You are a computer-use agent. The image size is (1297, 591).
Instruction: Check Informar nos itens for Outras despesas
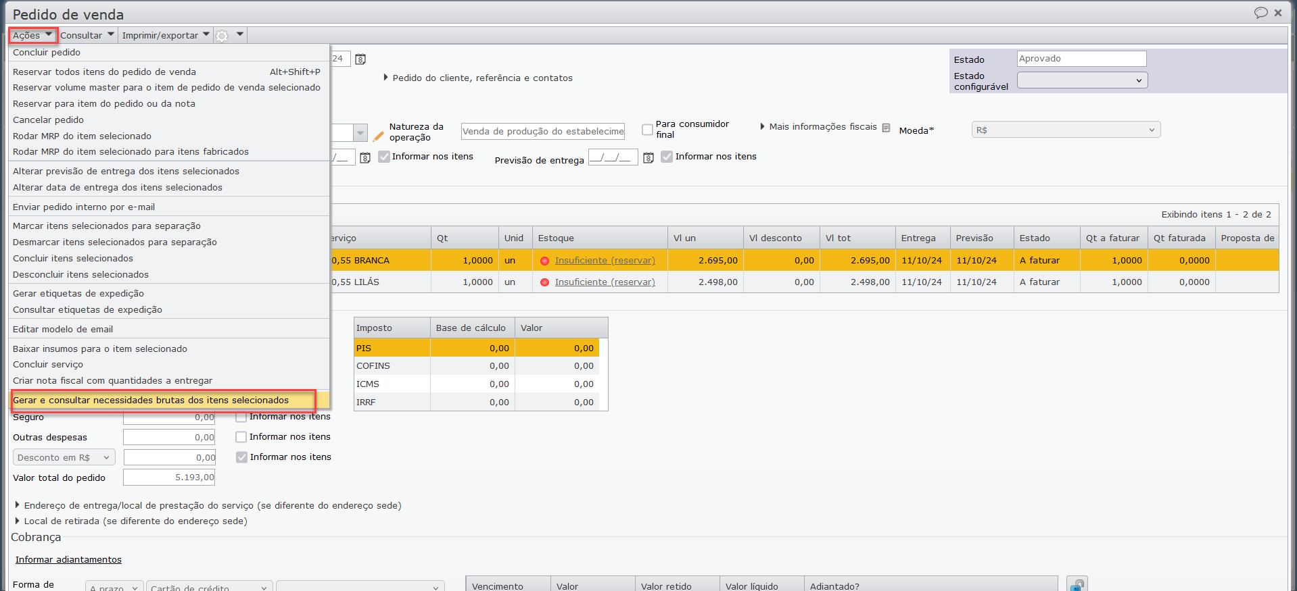(x=241, y=437)
